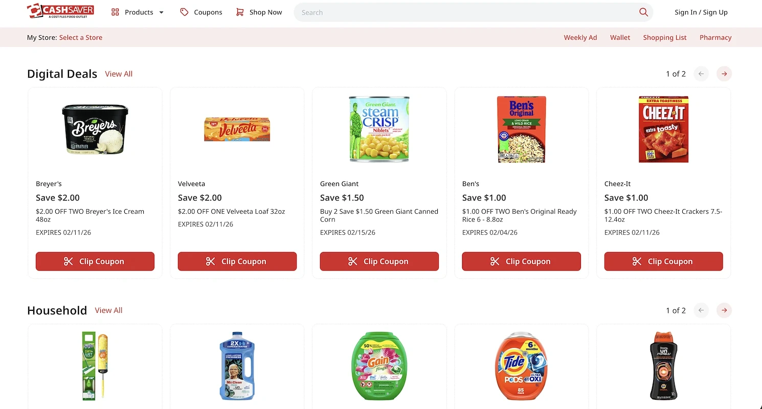Click the Coupons tag icon

pyautogui.click(x=184, y=12)
